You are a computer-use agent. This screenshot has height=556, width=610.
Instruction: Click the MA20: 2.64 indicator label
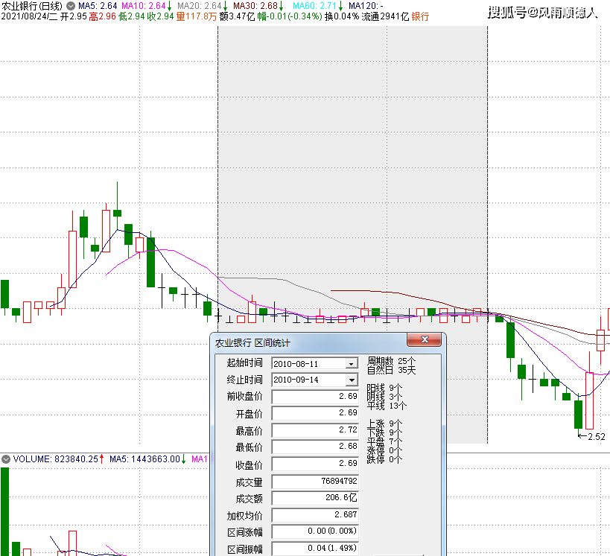tap(200, 6)
